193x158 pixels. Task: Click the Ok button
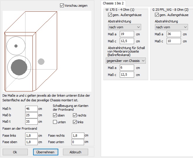15,152
